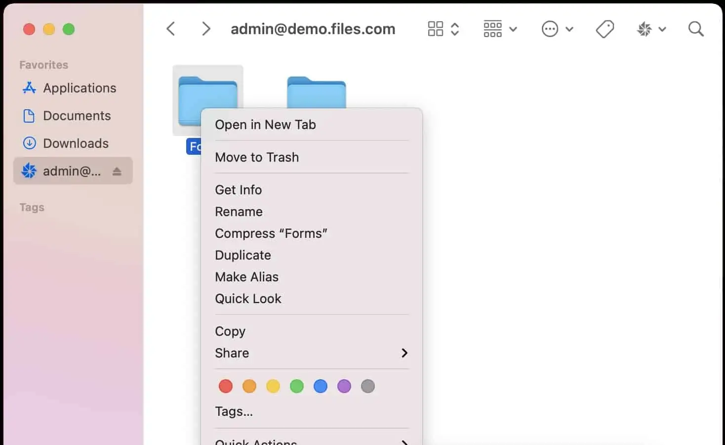Open Finder search magnifier
Viewport: 725px width, 445px height.
pyautogui.click(x=696, y=29)
